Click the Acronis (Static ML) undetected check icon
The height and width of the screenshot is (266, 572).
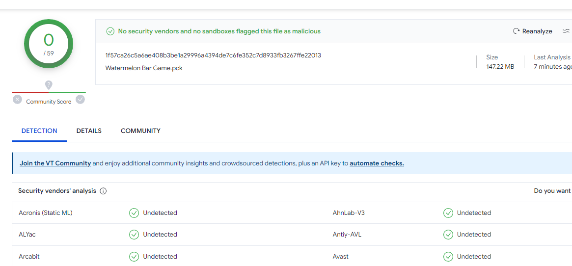click(x=134, y=213)
